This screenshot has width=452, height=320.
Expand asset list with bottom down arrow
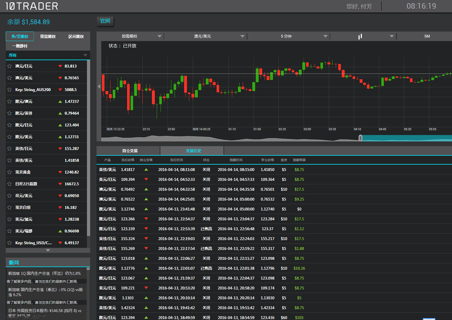pyautogui.click(x=48, y=251)
